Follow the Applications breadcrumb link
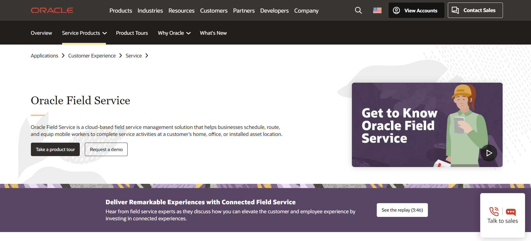 (44, 56)
